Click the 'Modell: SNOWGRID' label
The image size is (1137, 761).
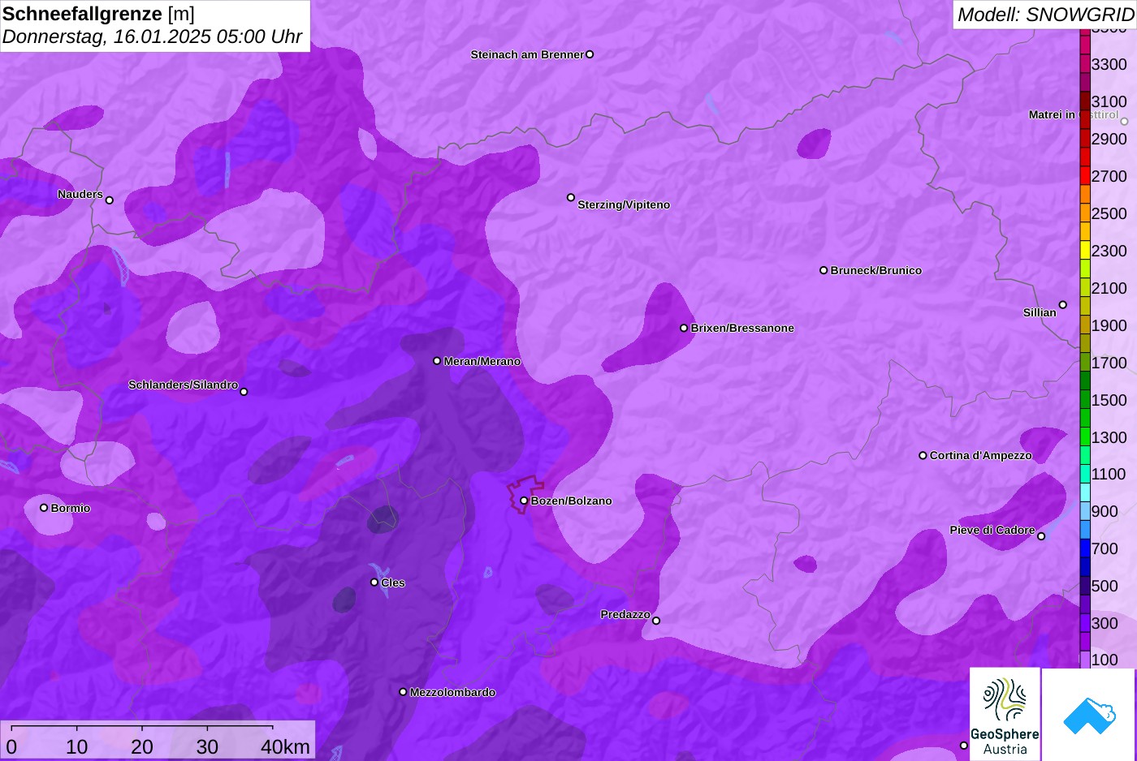1045,15
